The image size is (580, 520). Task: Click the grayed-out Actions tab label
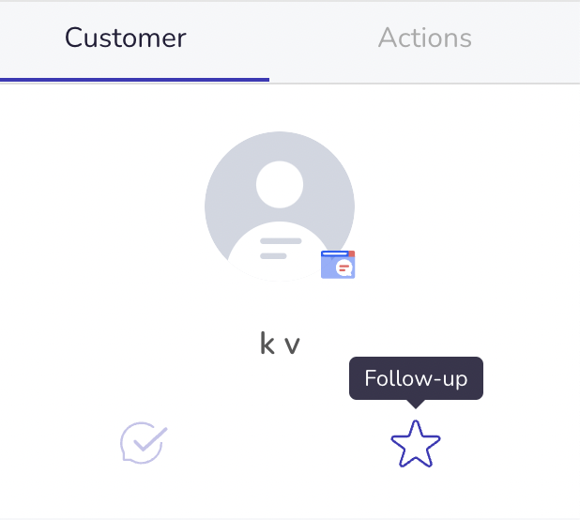pyautogui.click(x=424, y=38)
